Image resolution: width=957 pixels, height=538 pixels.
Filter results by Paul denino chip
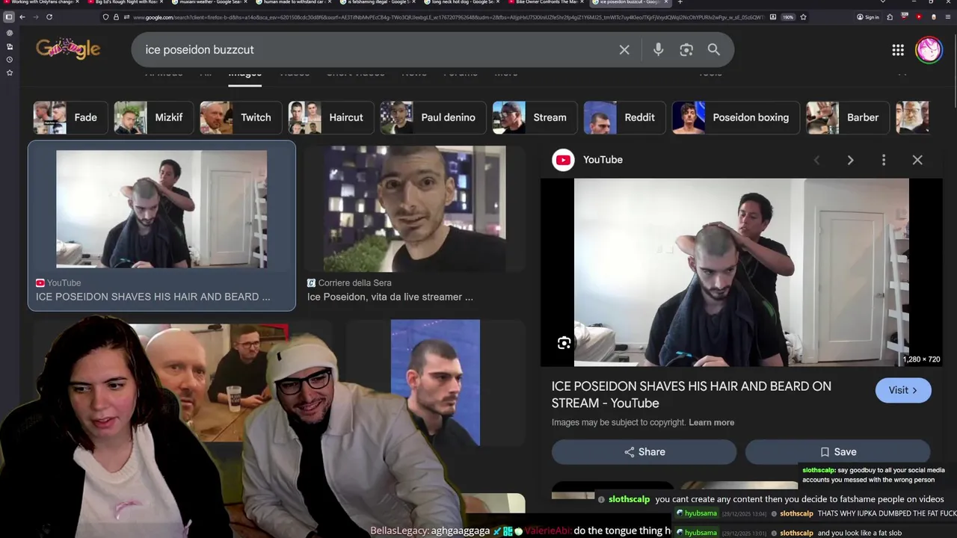click(x=431, y=117)
